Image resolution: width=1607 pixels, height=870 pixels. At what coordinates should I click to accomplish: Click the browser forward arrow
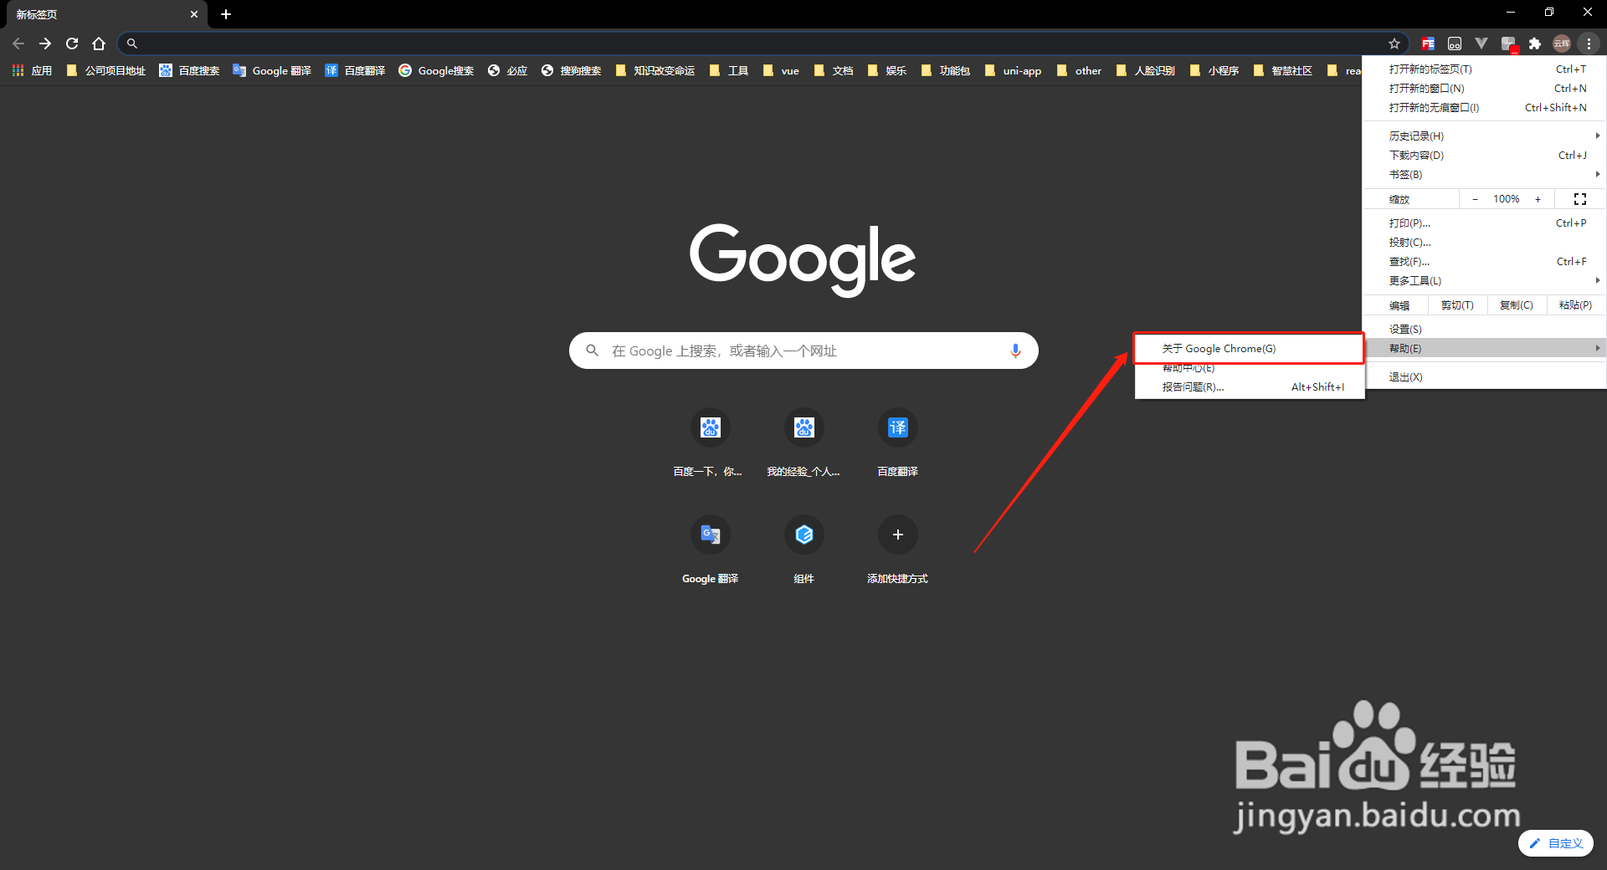coord(45,43)
